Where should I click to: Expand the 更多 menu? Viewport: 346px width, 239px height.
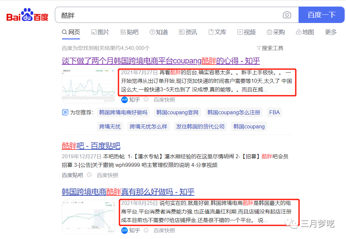pyautogui.click(x=331, y=32)
